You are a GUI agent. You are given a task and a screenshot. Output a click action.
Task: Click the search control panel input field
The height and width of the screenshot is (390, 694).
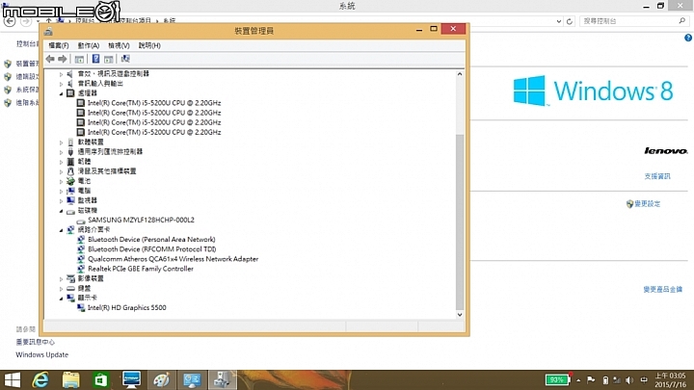(634, 21)
